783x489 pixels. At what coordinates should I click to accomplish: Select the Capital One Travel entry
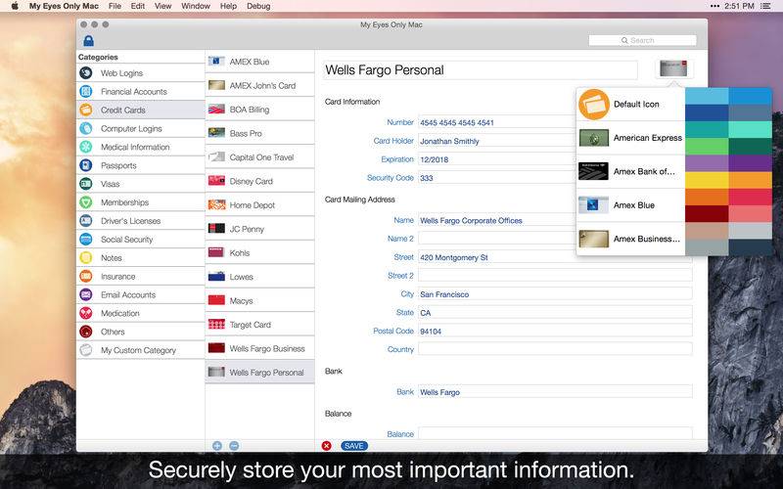[259, 157]
